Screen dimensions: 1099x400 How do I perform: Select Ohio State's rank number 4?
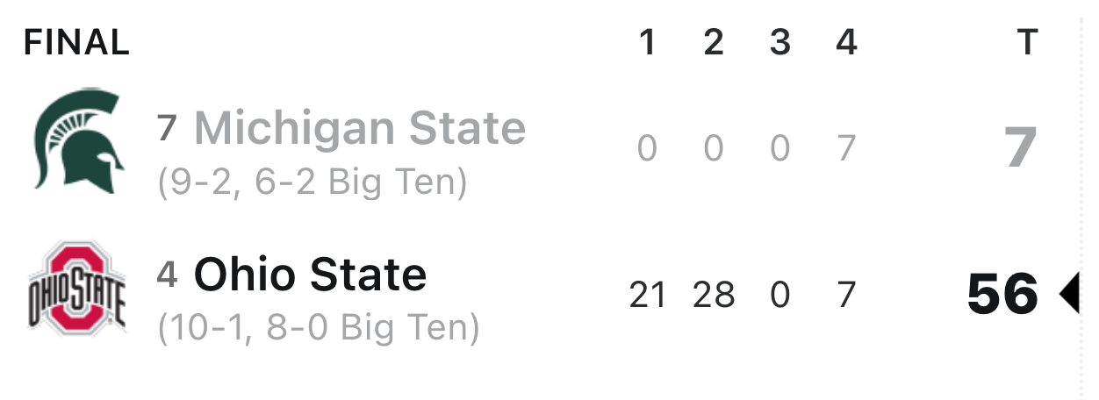[x=168, y=275]
